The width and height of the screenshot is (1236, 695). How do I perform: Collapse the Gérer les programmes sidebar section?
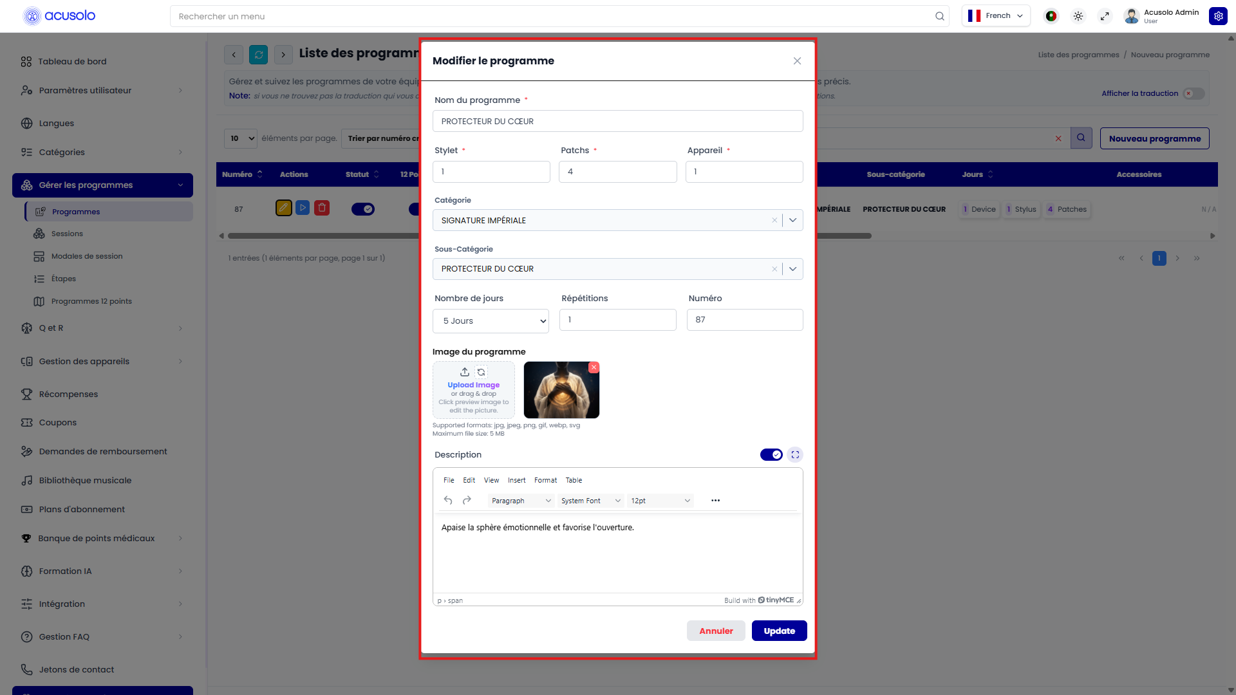pyautogui.click(x=102, y=185)
